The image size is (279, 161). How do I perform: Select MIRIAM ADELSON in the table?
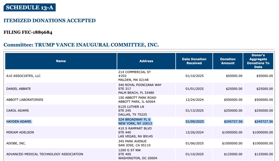coord(20,132)
